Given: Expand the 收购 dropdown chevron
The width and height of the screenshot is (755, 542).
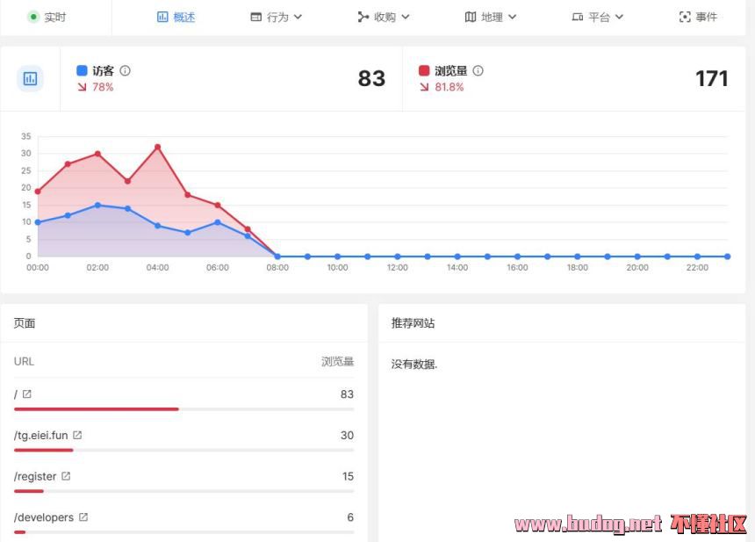Looking at the screenshot, I should 406,17.
